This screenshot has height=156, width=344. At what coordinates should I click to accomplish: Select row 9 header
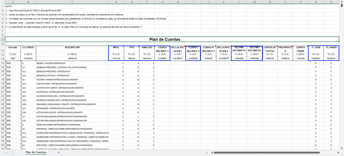[x=2, y=40]
